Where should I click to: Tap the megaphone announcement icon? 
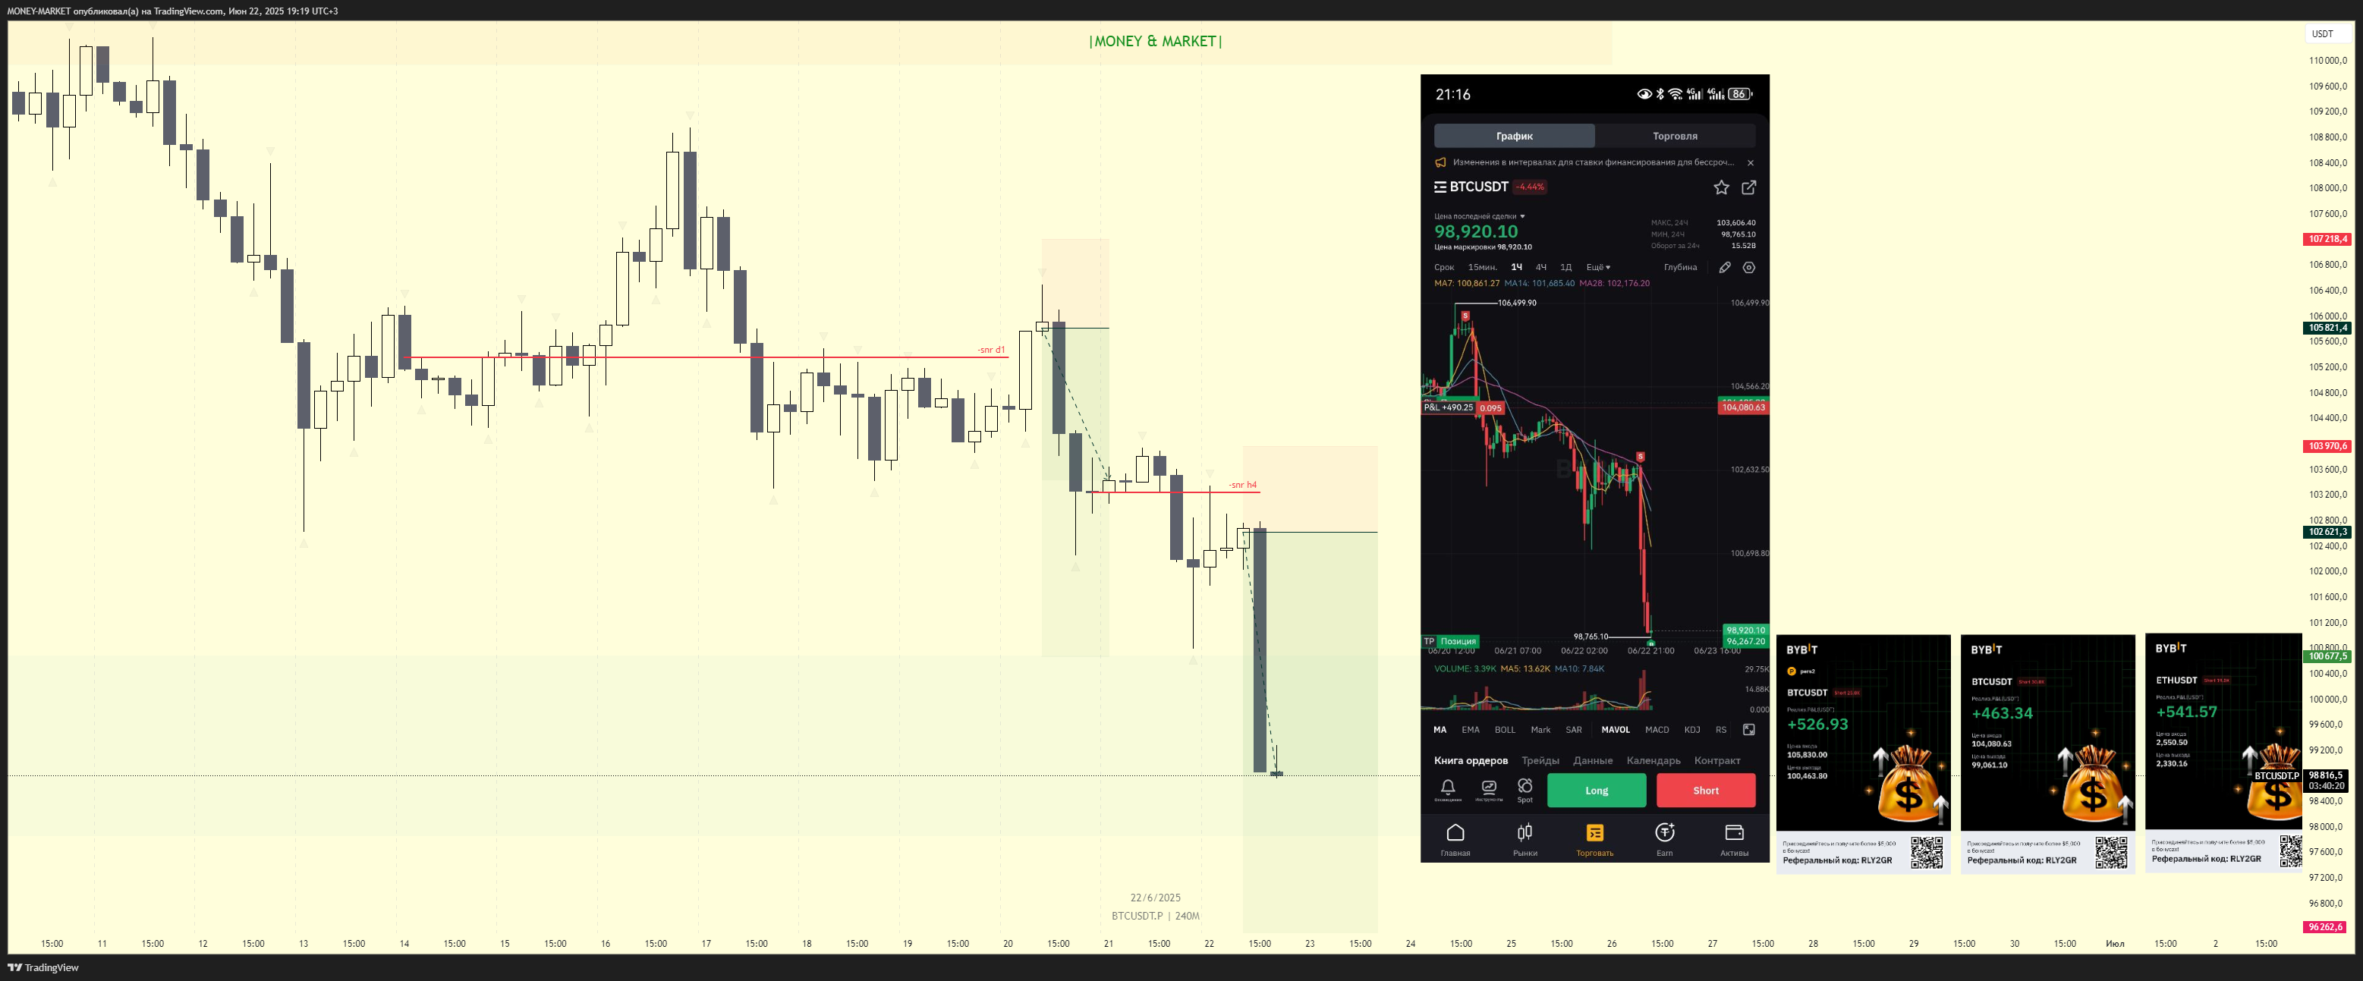(1440, 162)
